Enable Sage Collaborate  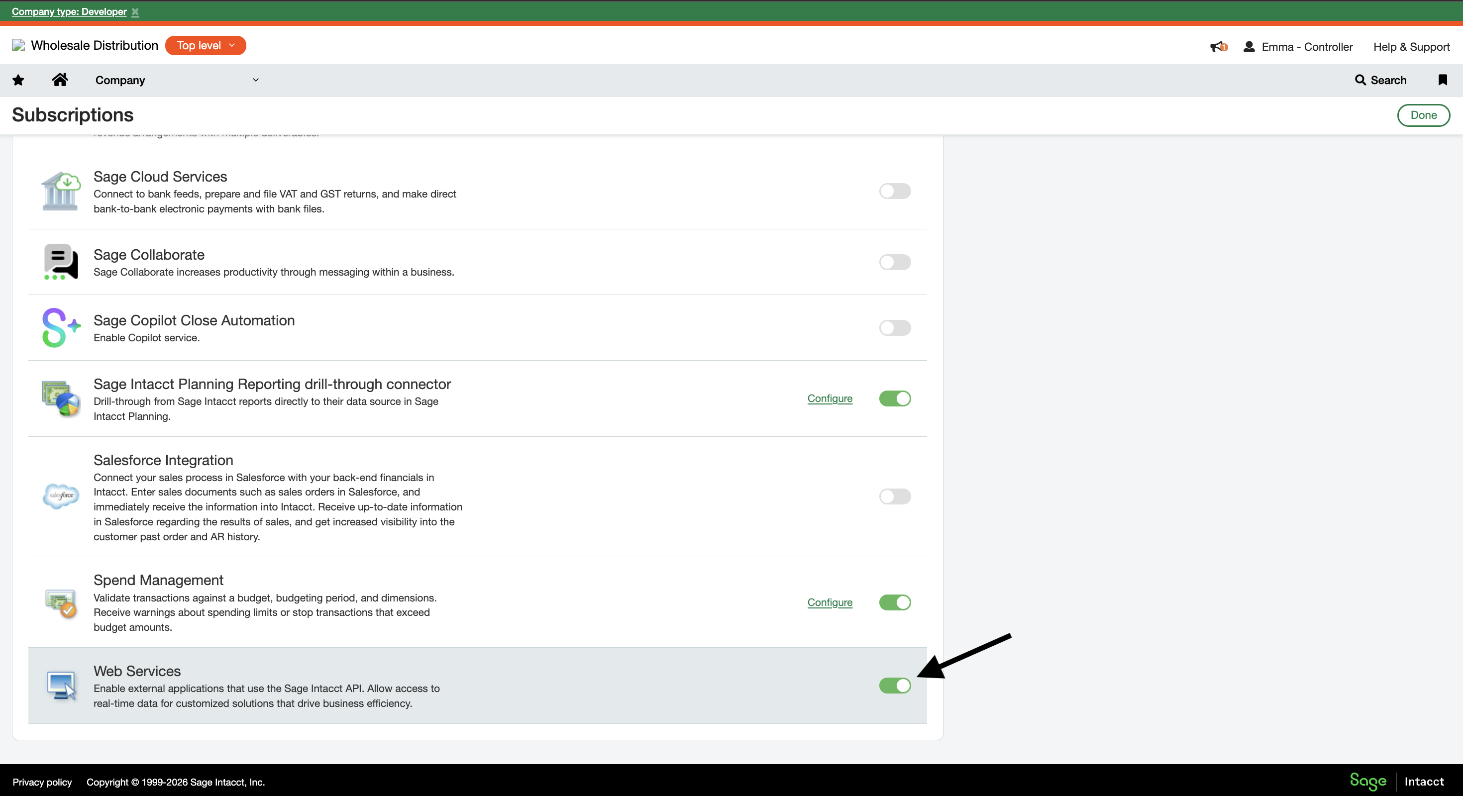click(x=895, y=262)
